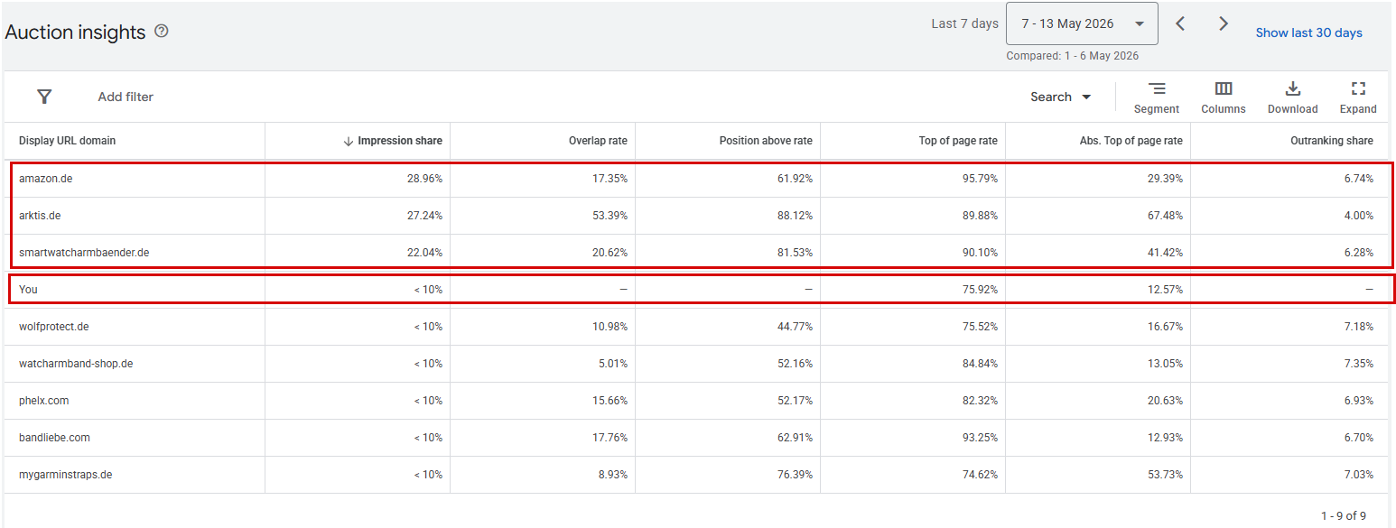1396x528 pixels.
Task: Open the Columns selector
Action: 1224,97
